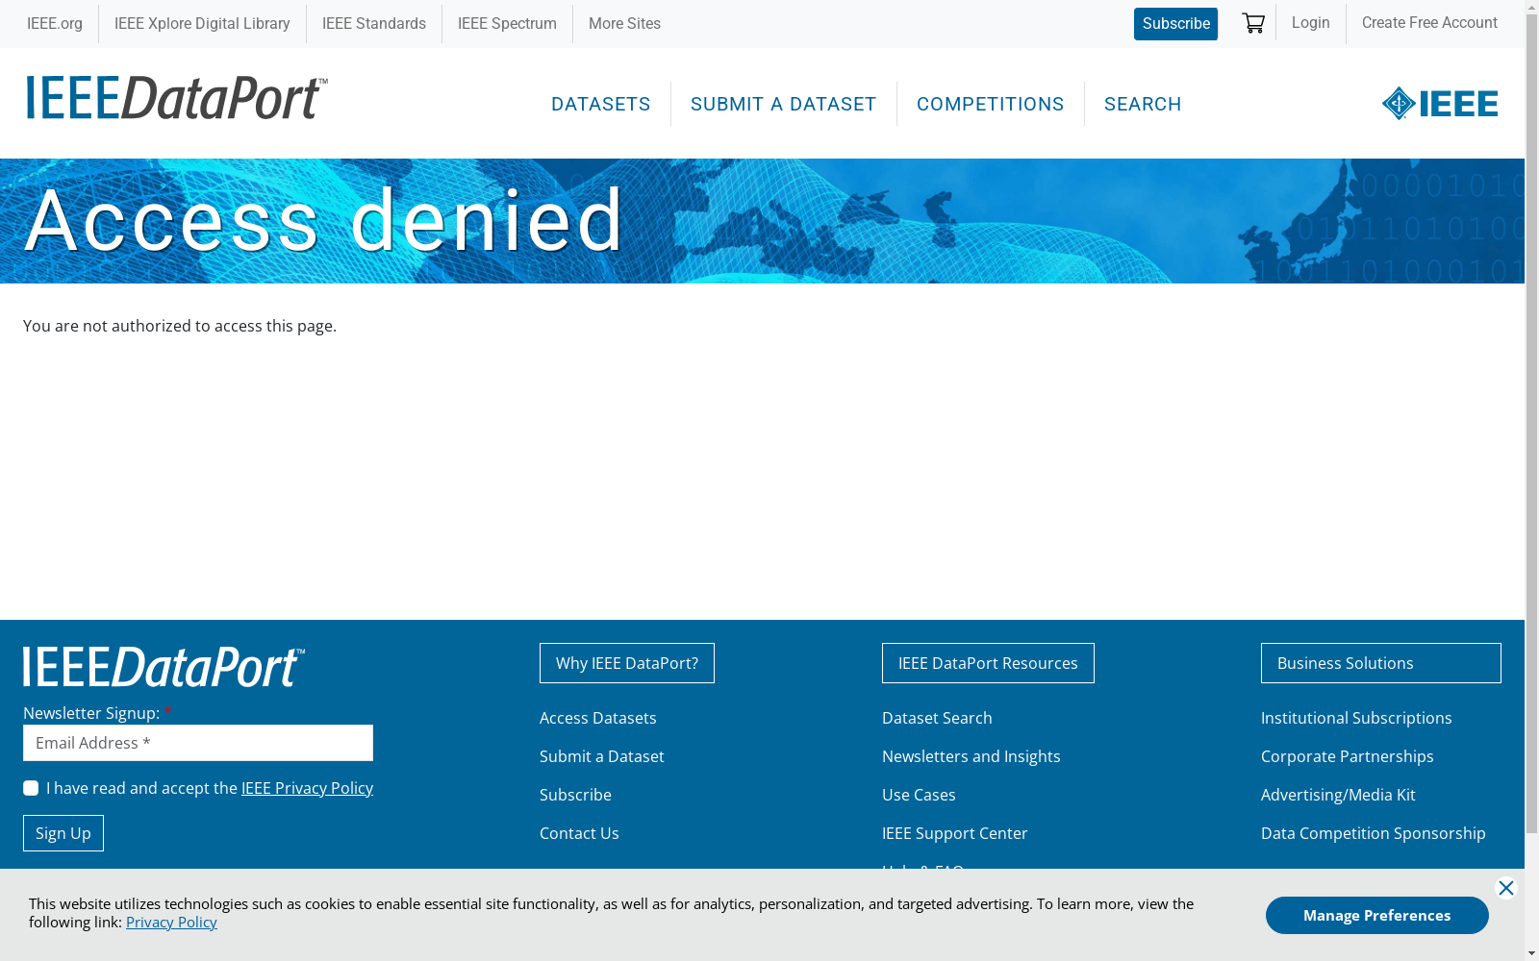Open Submit a Dataset in navigation

(x=784, y=104)
